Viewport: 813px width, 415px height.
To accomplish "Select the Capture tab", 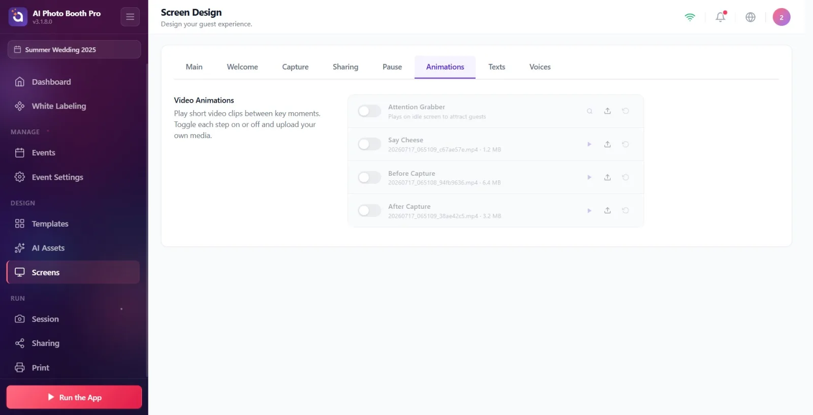I will pos(295,67).
